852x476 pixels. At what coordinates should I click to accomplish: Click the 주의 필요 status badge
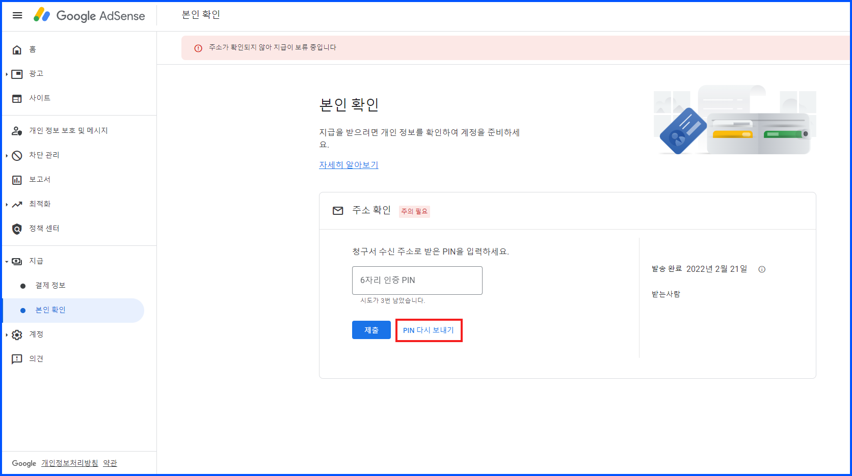tap(414, 211)
